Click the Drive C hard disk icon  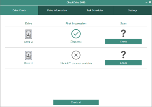[x=29, y=34]
